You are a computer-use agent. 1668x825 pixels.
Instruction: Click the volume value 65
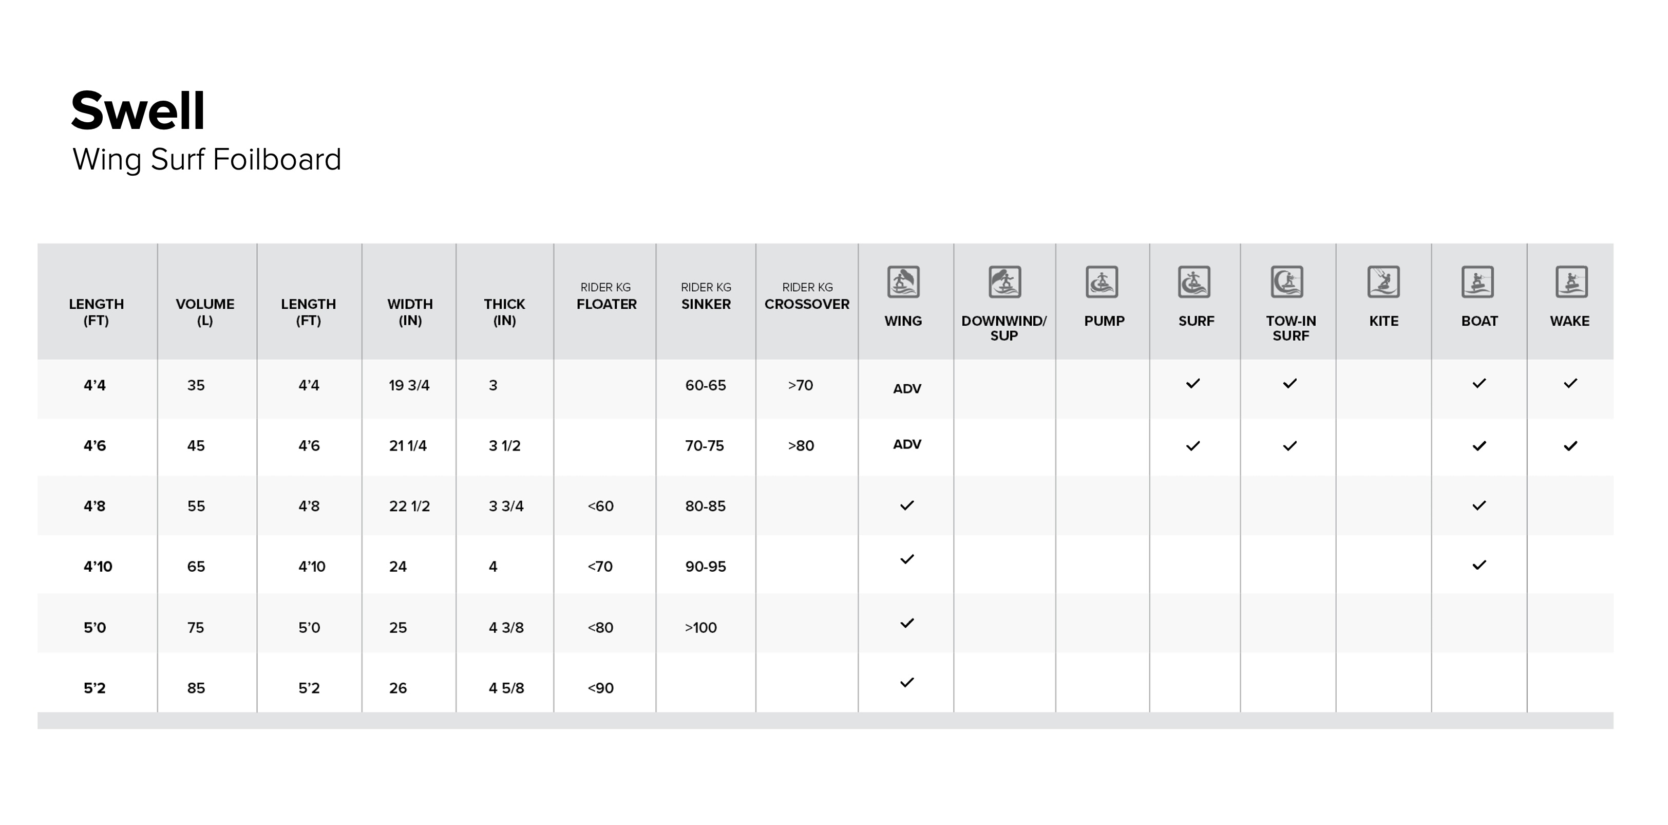pos(196,567)
